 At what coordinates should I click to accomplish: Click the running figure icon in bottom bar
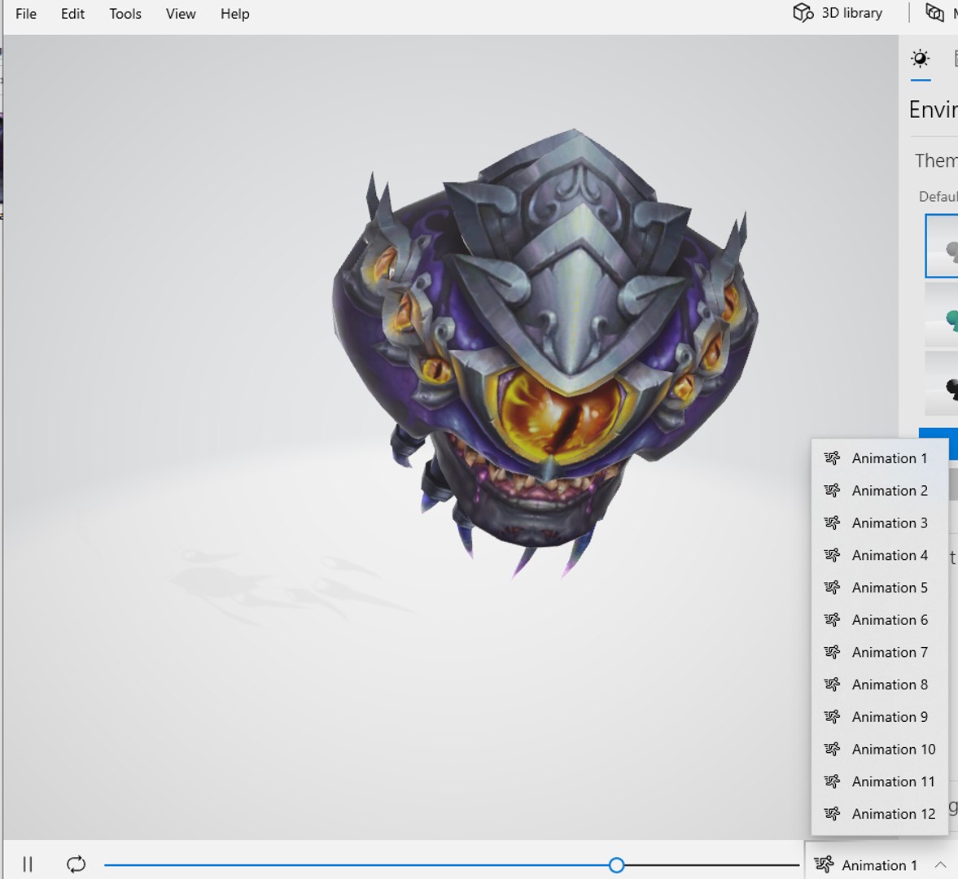pos(824,864)
